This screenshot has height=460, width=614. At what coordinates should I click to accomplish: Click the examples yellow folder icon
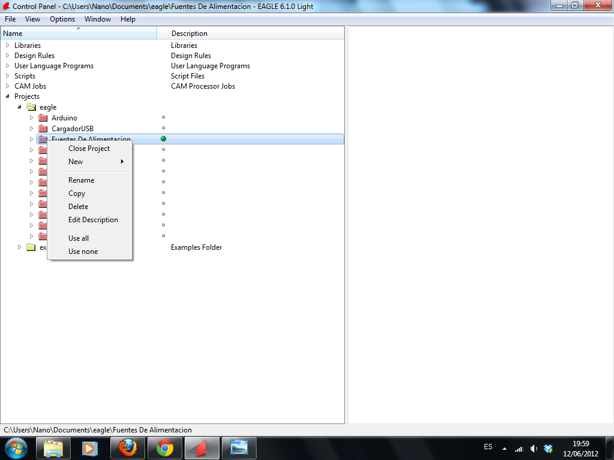tap(31, 247)
